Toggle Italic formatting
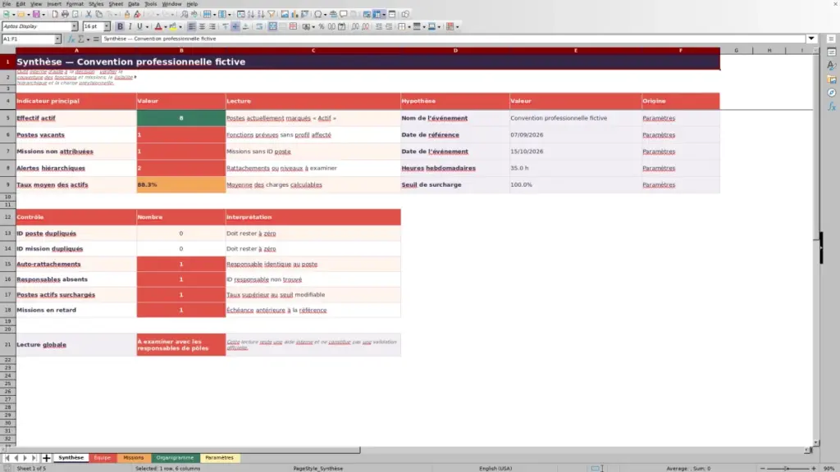Image resolution: width=840 pixels, height=472 pixels. tap(130, 27)
